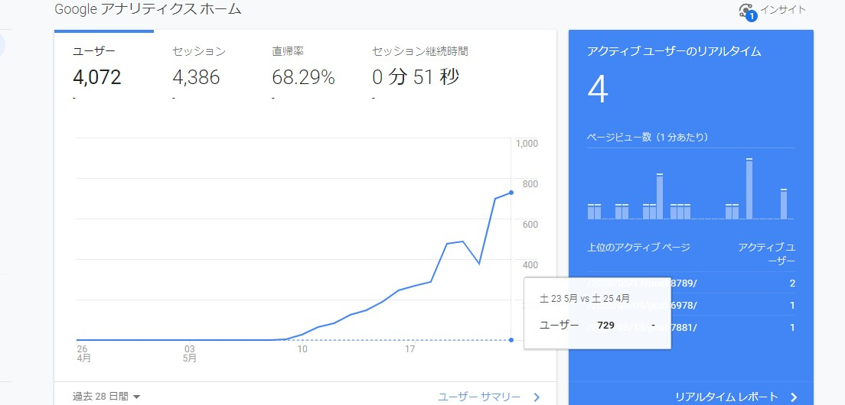Select the active page row ending 6978/
This screenshot has width=845, height=405.
pyautogui.click(x=691, y=306)
